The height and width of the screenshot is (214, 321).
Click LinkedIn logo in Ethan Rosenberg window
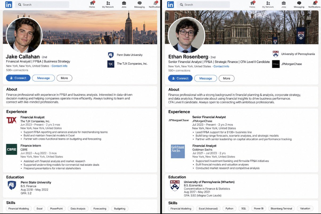pos(170,5)
